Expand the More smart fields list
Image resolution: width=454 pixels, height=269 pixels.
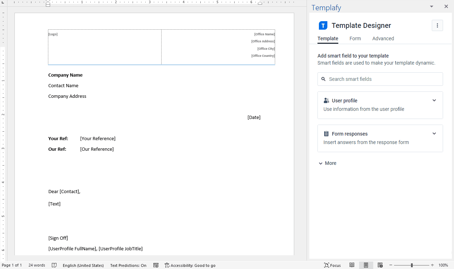[327, 163]
